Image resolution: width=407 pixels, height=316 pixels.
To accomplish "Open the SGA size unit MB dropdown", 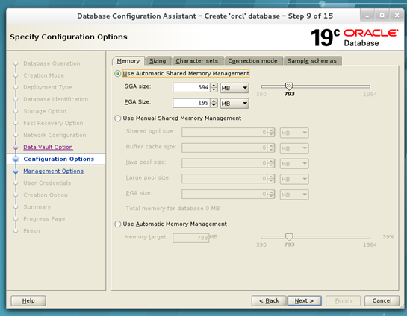I will point(234,88).
